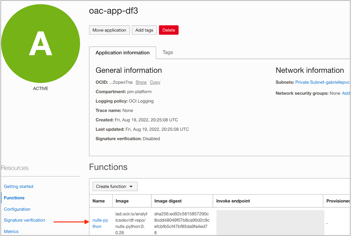Image resolution: width=351 pixels, height=236 pixels.
Task: Click the Move application button
Action: [x=109, y=30]
